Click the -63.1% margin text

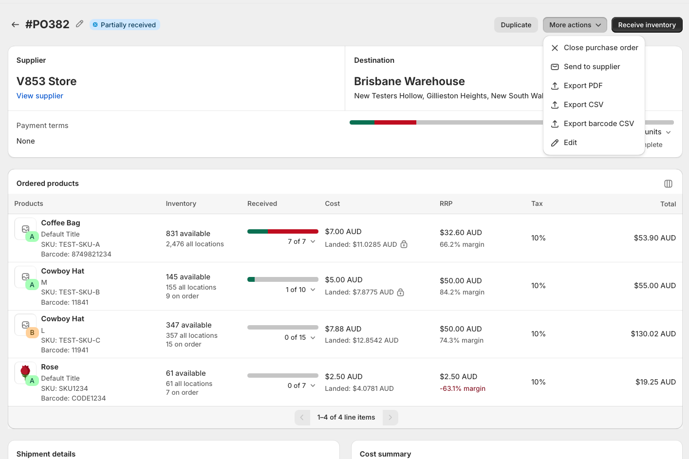click(x=463, y=388)
